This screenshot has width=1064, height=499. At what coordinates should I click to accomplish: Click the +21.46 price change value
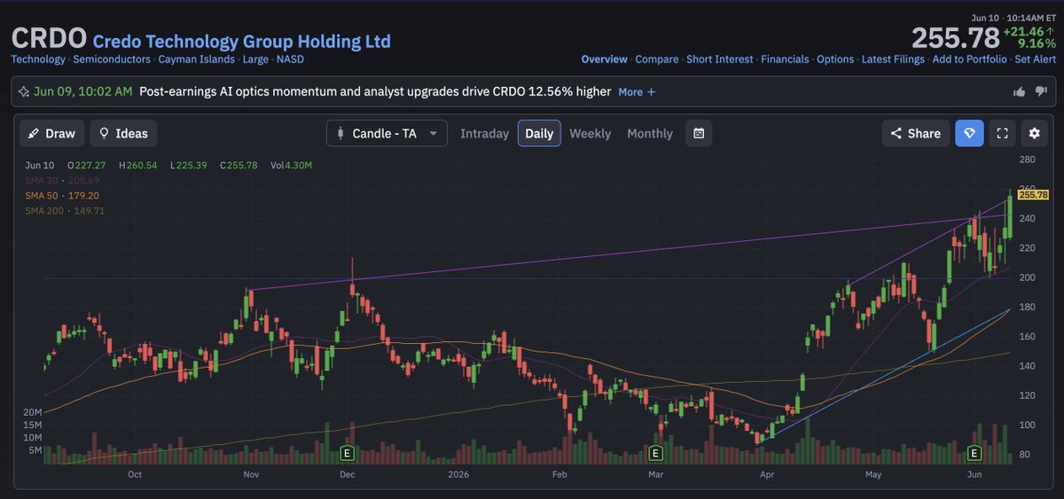1029,31
